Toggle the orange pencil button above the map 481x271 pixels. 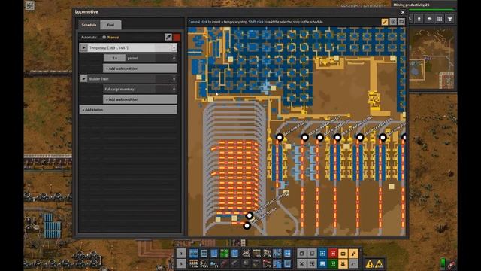(x=385, y=22)
